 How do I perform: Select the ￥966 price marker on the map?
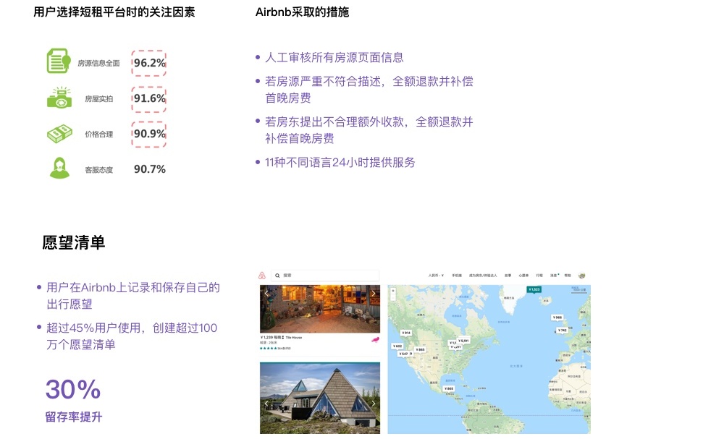(557, 317)
